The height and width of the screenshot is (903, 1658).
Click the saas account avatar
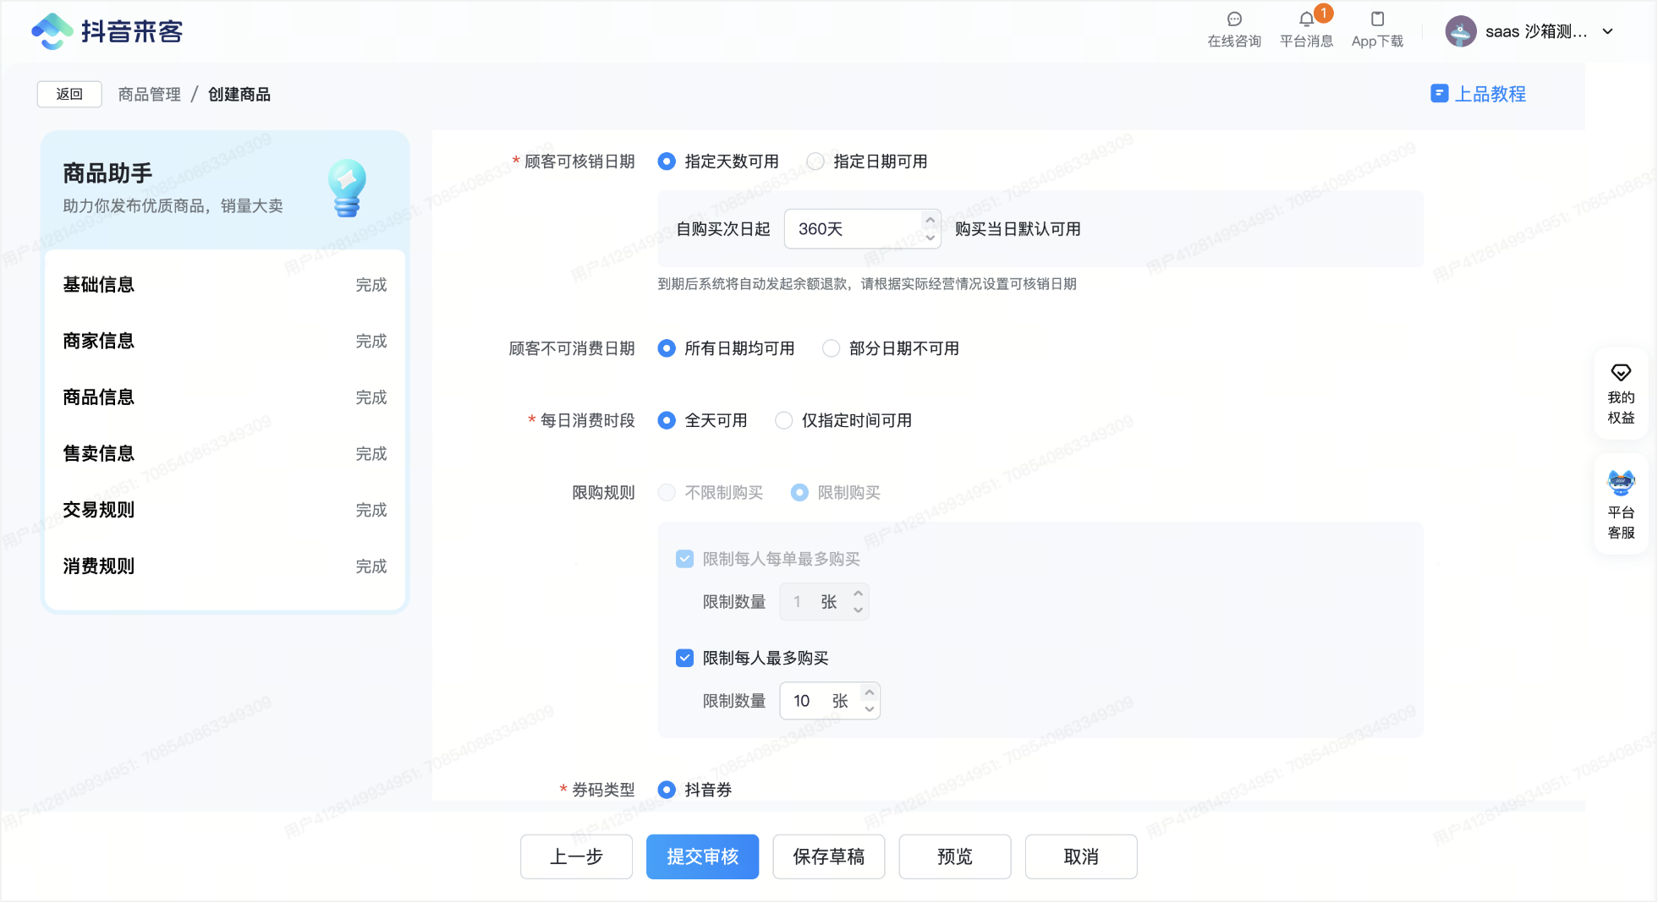pos(1460,32)
